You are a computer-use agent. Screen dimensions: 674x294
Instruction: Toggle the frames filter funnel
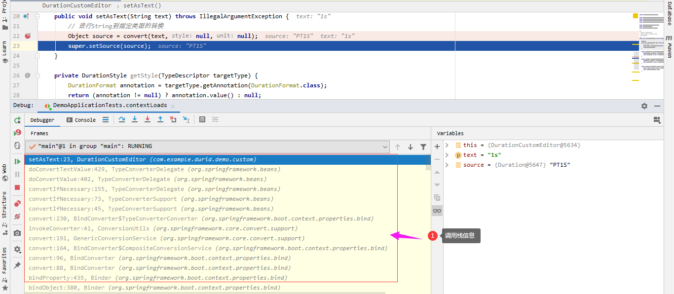[423, 147]
